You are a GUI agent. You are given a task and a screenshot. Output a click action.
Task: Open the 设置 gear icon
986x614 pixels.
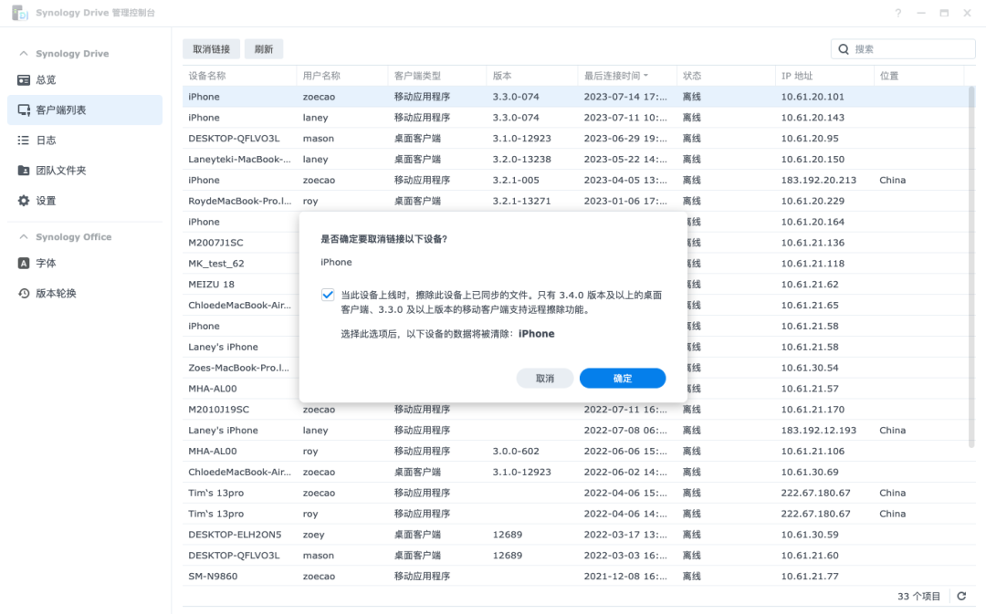24,201
